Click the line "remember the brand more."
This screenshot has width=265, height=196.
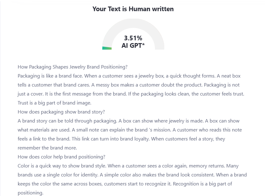[x=47, y=148]
